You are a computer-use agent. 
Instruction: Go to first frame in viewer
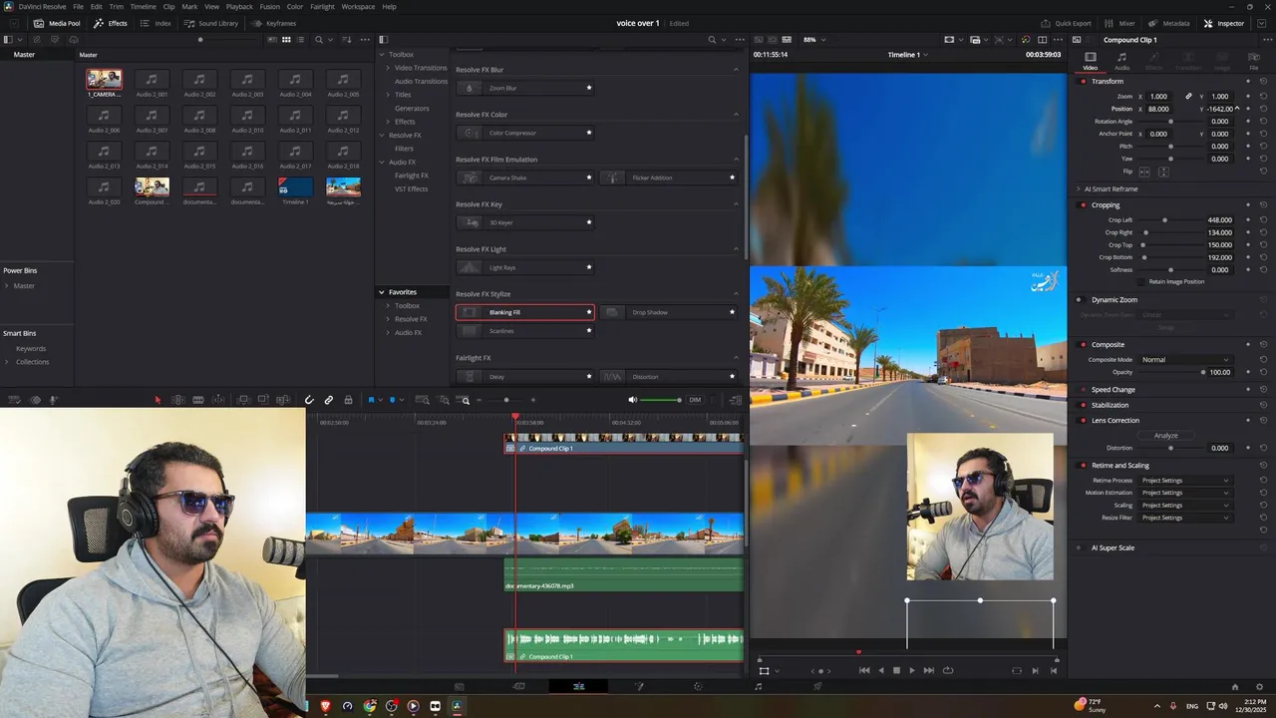click(864, 670)
